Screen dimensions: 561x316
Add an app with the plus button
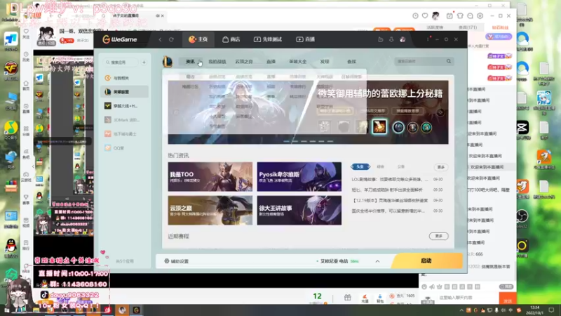(144, 62)
